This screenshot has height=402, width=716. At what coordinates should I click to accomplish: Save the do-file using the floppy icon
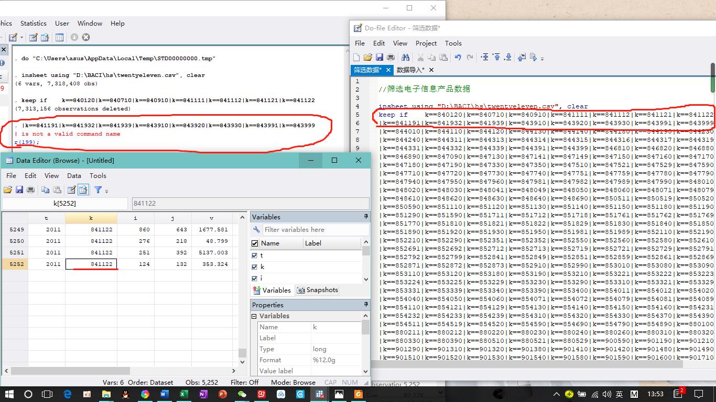coord(379,57)
